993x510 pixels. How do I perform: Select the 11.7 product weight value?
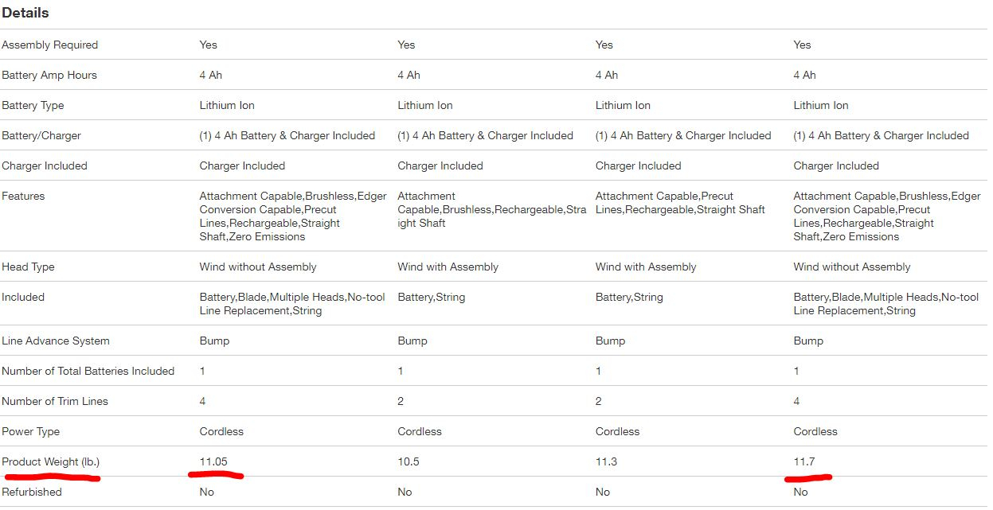[x=804, y=461]
